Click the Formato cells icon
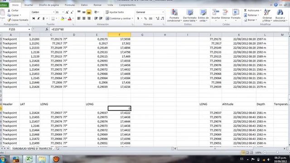290x163 pixels. point(236,12)
